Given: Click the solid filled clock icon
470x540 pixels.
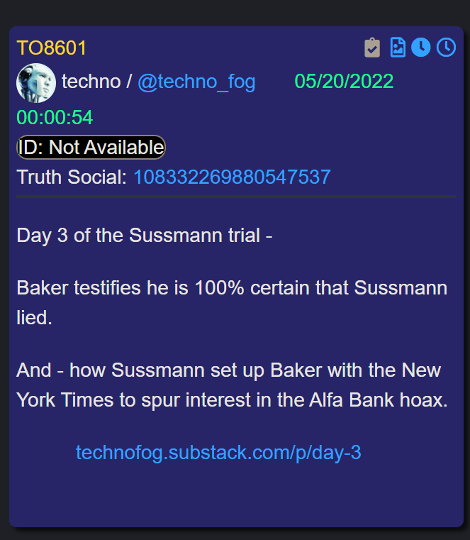Looking at the screenshot, I should click(x=421, y=48).
